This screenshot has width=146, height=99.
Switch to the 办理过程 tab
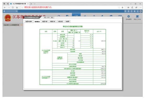click(x=60, y=21)
